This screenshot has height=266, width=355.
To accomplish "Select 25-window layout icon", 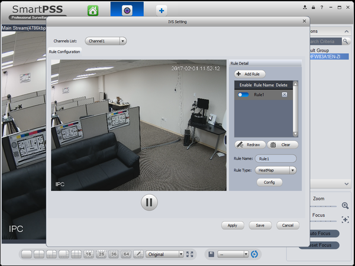I will tap(101, 254).
